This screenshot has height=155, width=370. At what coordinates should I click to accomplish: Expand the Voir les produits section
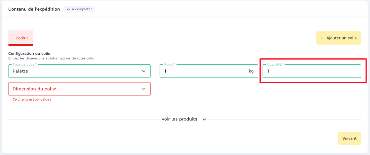179,119
